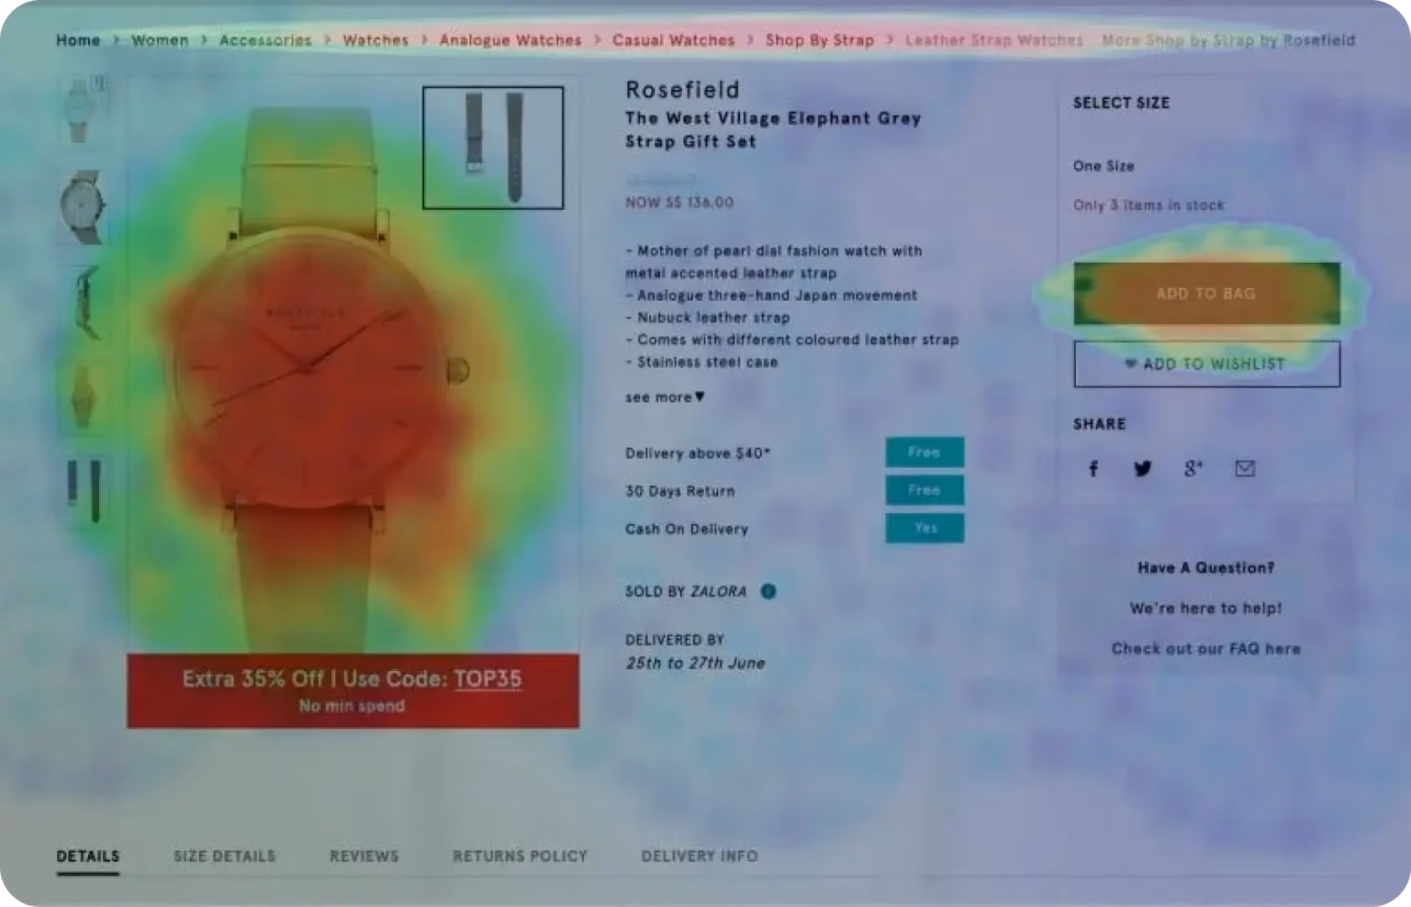
Task: Select the angled watch face gallery thumbnail
Action: pyautogui.click(x=82, y=207)
